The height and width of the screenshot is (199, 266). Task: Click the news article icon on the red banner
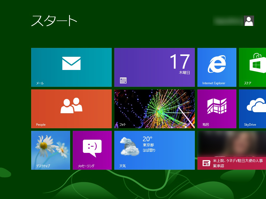tap(207, 163)
